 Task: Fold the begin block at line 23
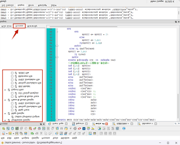coord(57,57)
